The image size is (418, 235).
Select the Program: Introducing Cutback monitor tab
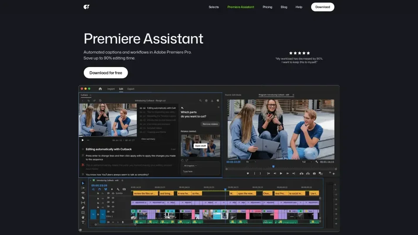point(274,95)
